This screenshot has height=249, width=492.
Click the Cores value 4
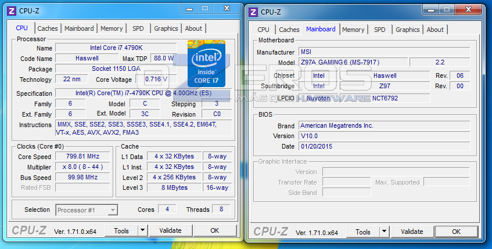tap(167, 209)
